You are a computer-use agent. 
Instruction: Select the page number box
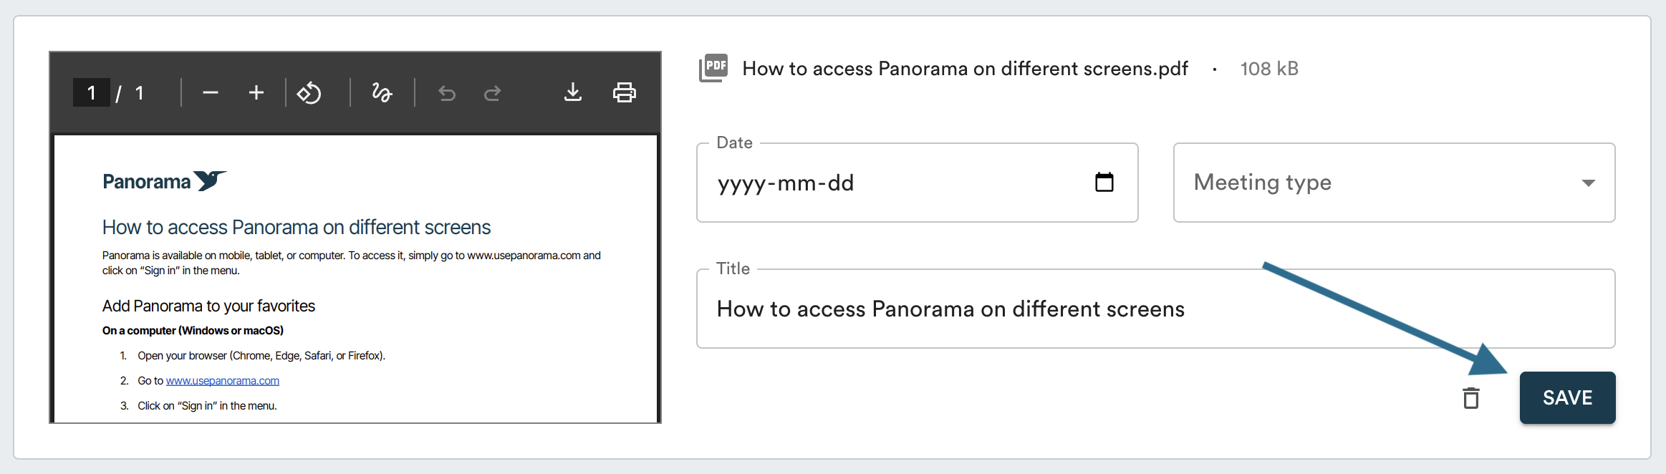point(92,93)
